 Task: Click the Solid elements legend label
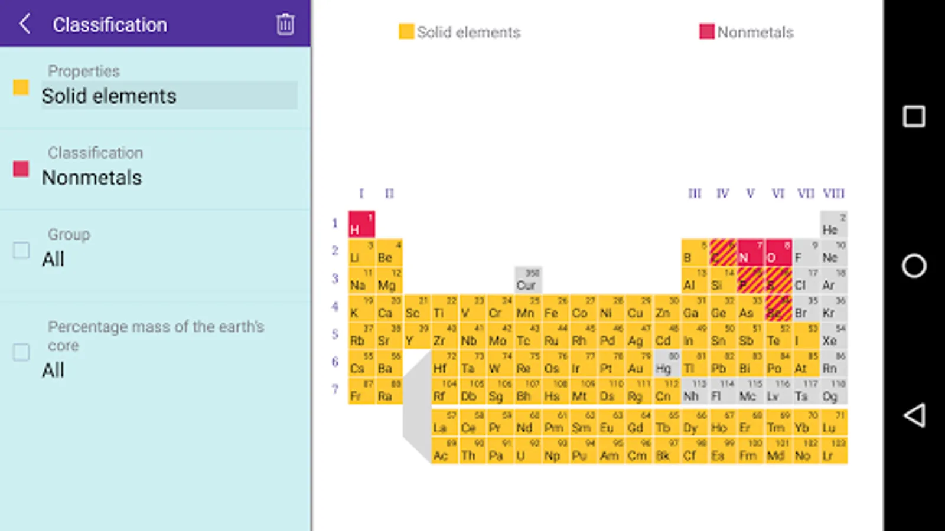click(x=468, y=32)
